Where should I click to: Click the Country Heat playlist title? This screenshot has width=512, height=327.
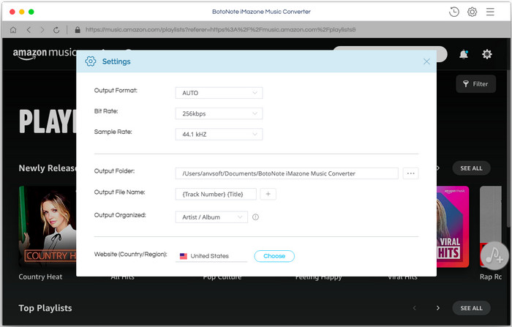click(40, 277)
